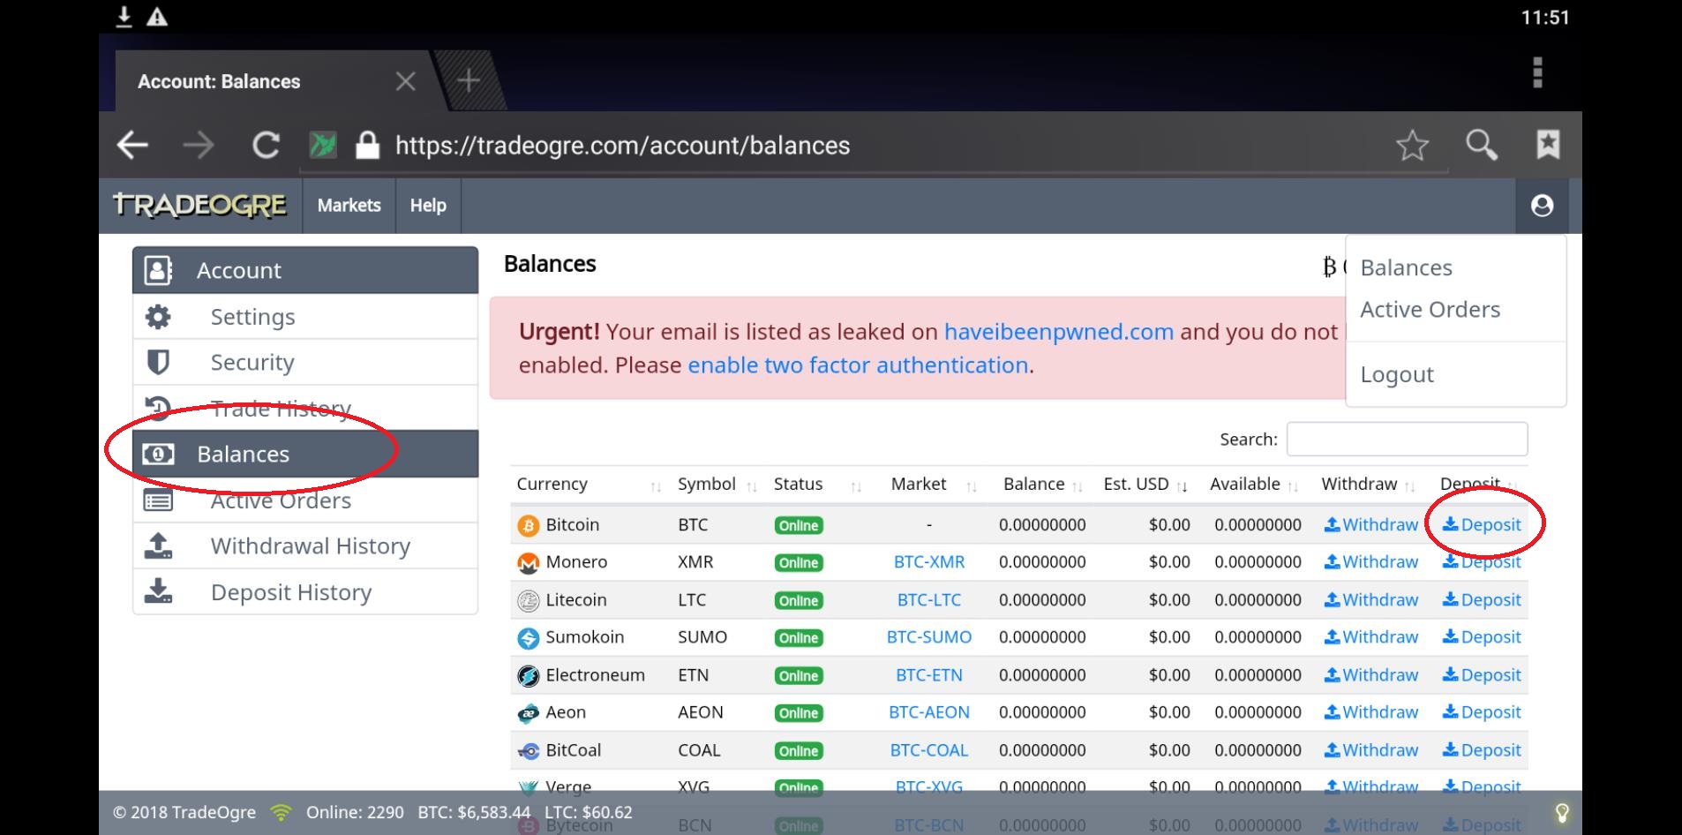
Task: Click the browser back arrow
Action: point(132,145)
